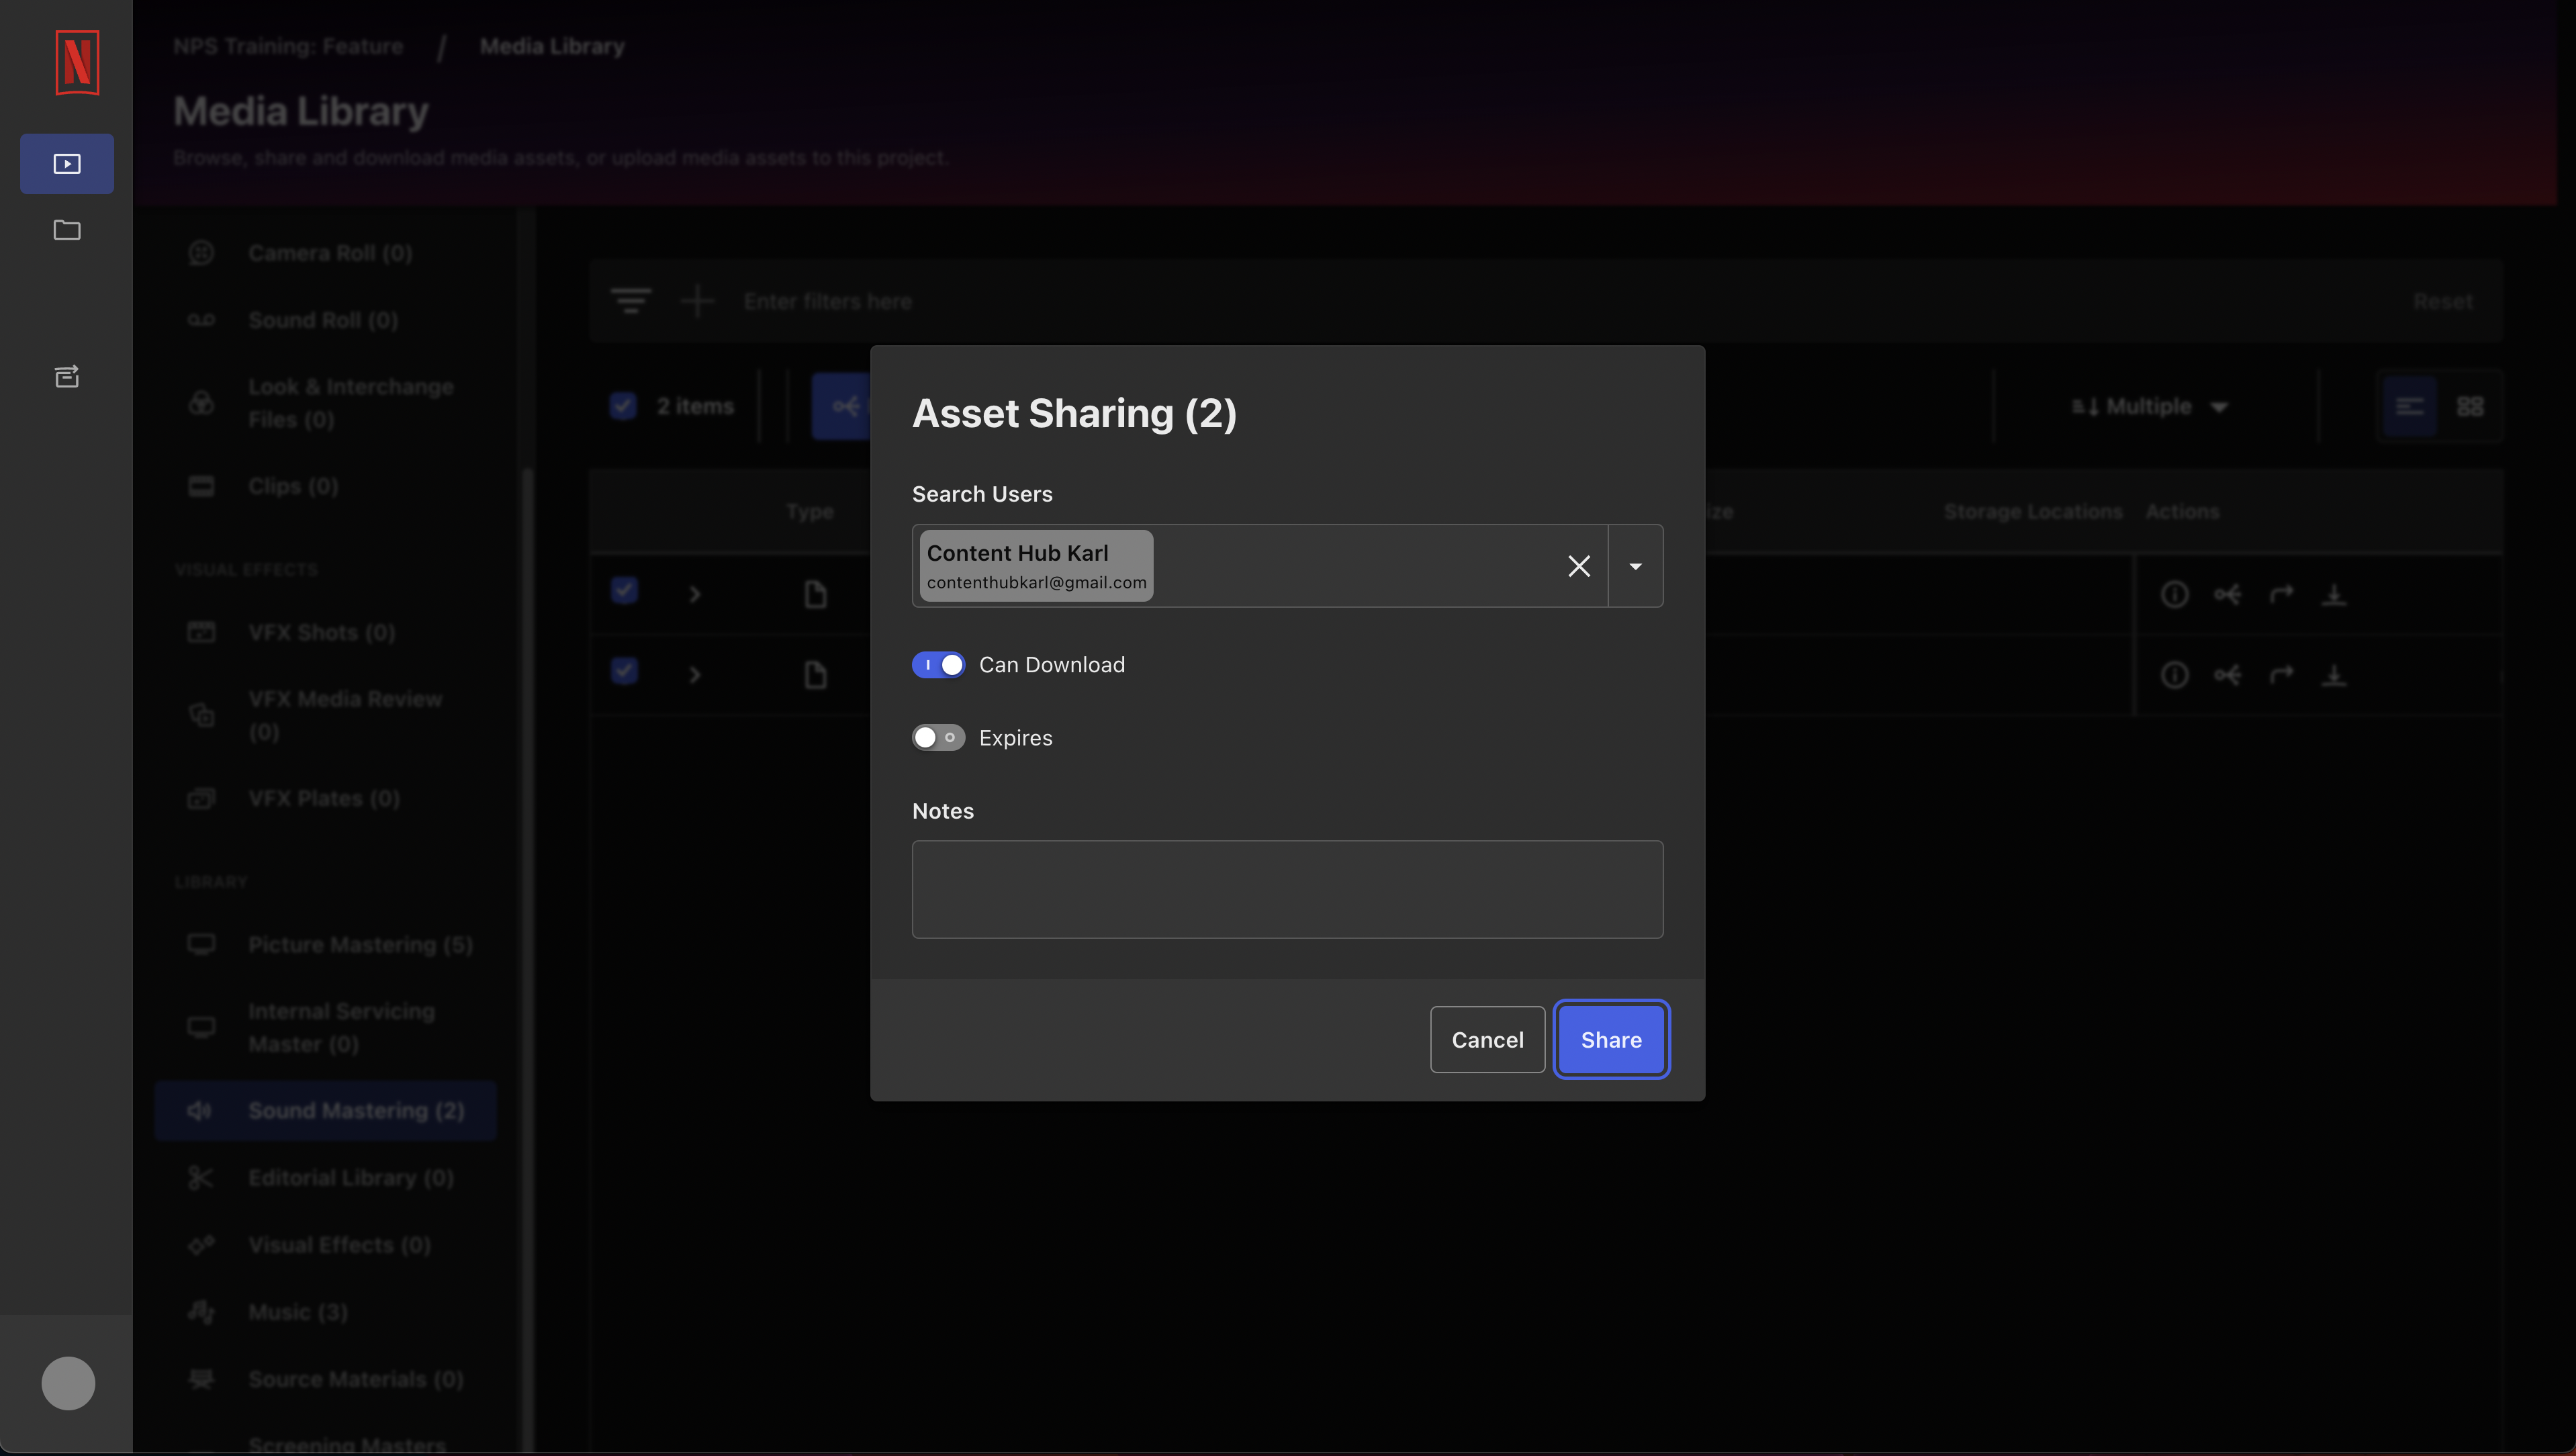Screen dimensions: 2576x1456
Task: Enable the Expires toggle
Action: [x=938, y=738]
